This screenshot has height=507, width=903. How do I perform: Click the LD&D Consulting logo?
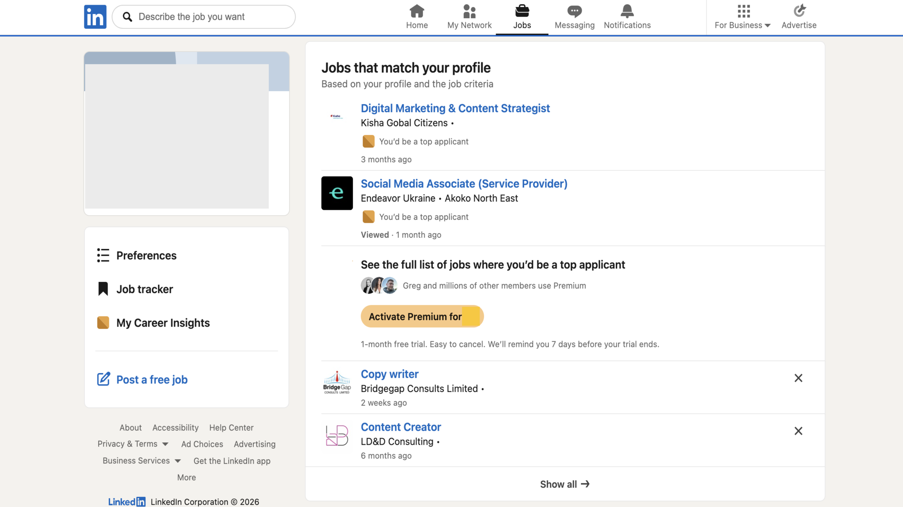[337, 436]
